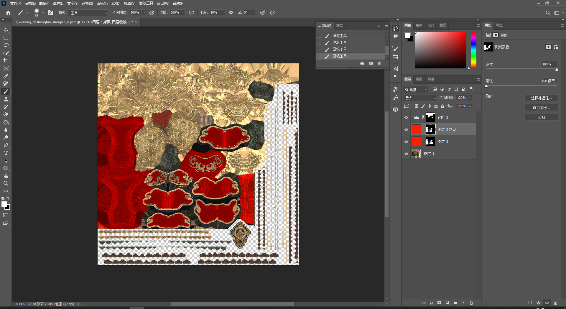The width and height of the screenshot is (566, 309).
Task: Select the Zoom tool
Action: click(6, 183)
